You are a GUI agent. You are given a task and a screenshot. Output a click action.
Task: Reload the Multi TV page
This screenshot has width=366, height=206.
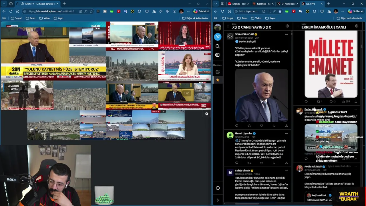(11, 11)
